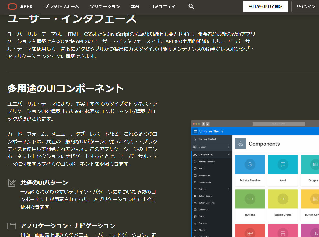The width and height of the screenshot is (319, 237).
Task: Click 今日から無料で開始 button
Action: (x=265, y=6)
